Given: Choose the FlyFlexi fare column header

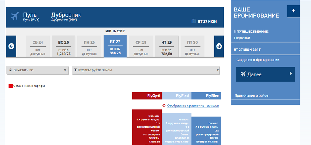Looking at the screenshot, I should (x=176, y=96).
